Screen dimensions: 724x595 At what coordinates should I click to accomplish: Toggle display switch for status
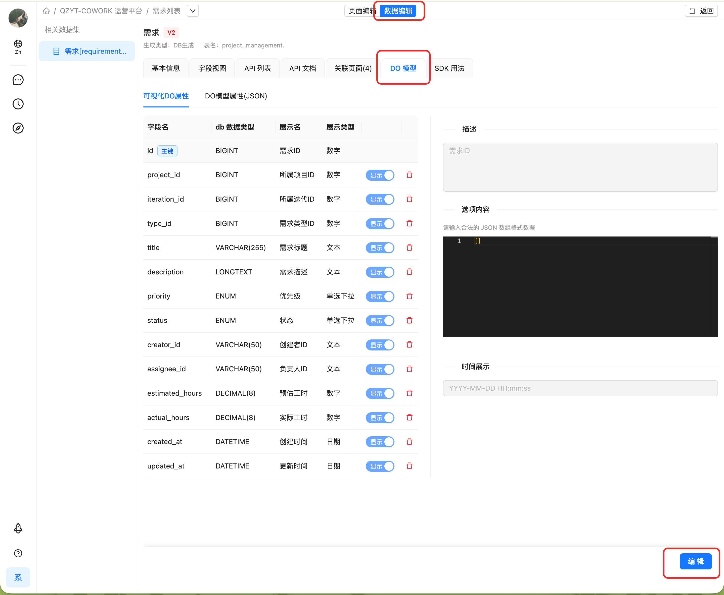[380, 320]
